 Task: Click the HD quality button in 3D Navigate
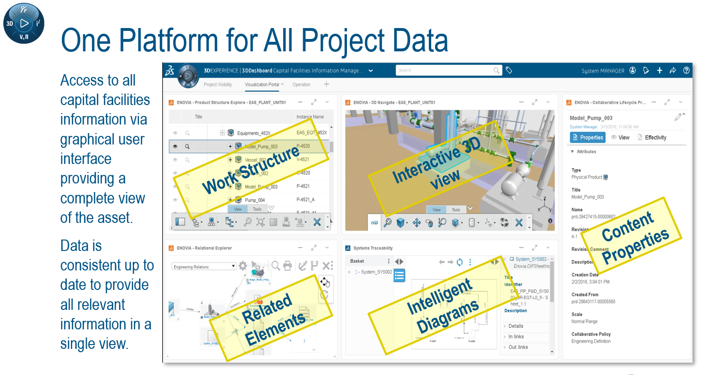pos(375,222)
